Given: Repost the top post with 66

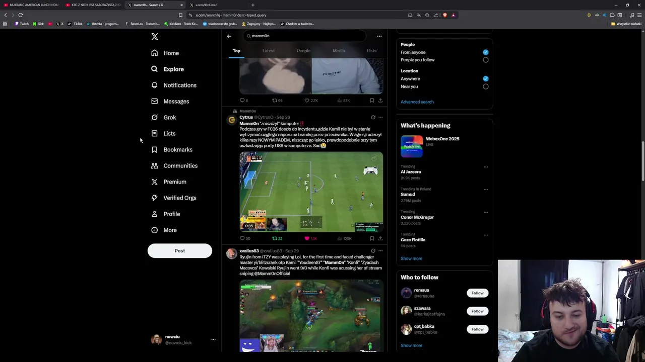Looking at the screenshot, I should pos(275,101).
